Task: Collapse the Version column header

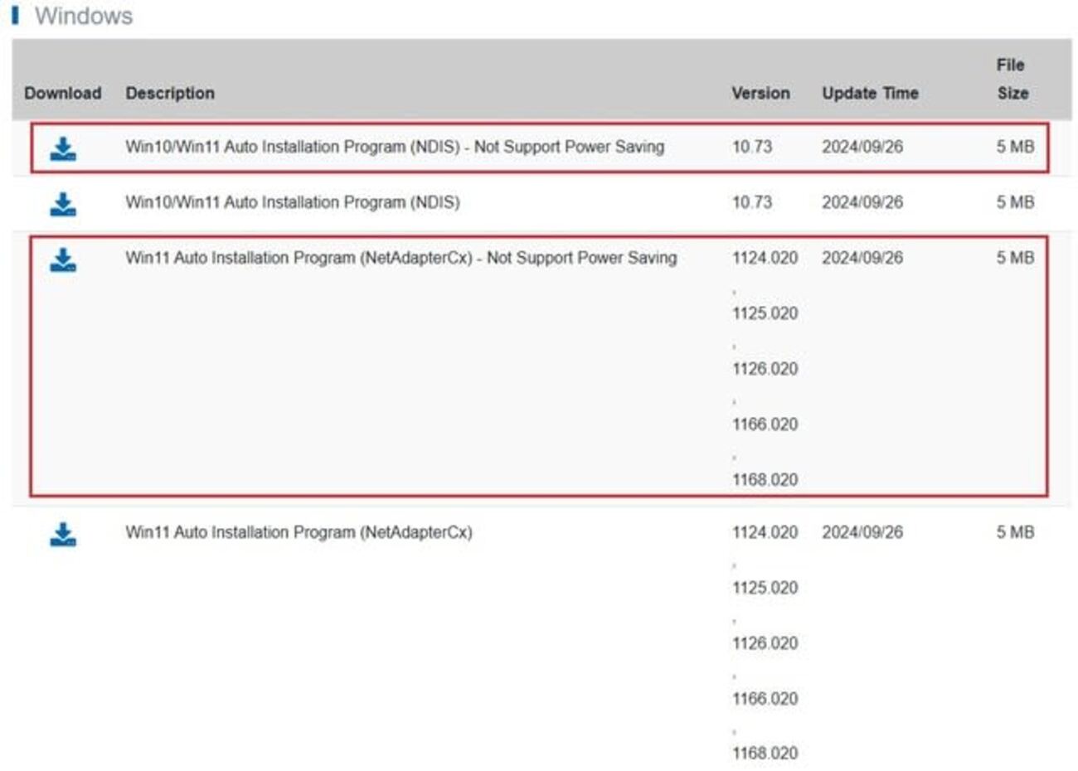Action: pos(760,93)
